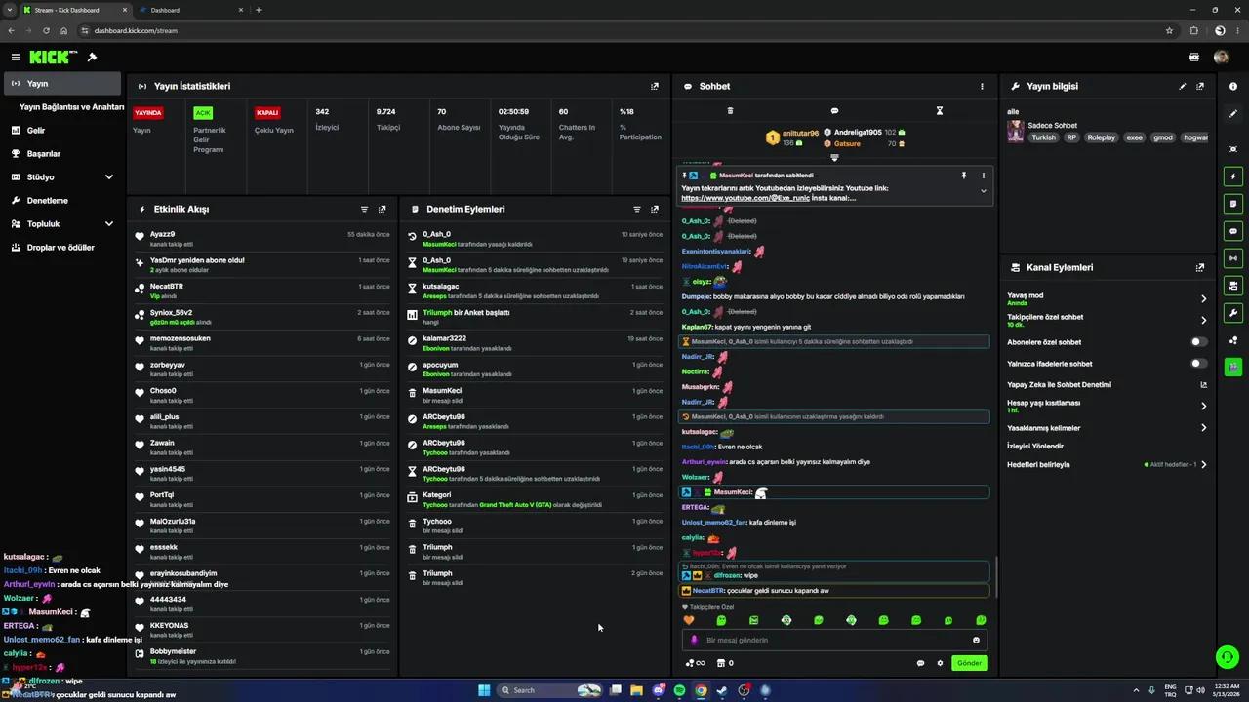This screenshot has height=702, width=1249.
Task: Click the Gönder send button
Action: point(969,663)
